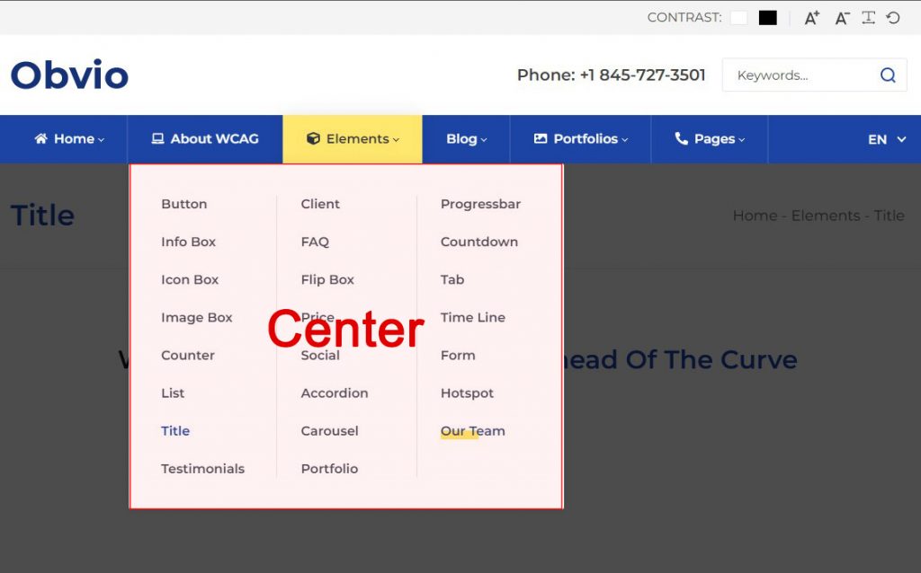Expand the Pages dropdown chevron

click(740, 139)
